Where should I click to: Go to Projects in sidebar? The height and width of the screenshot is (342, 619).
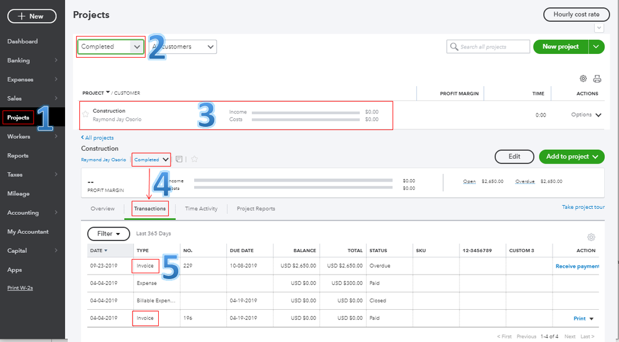18,118
